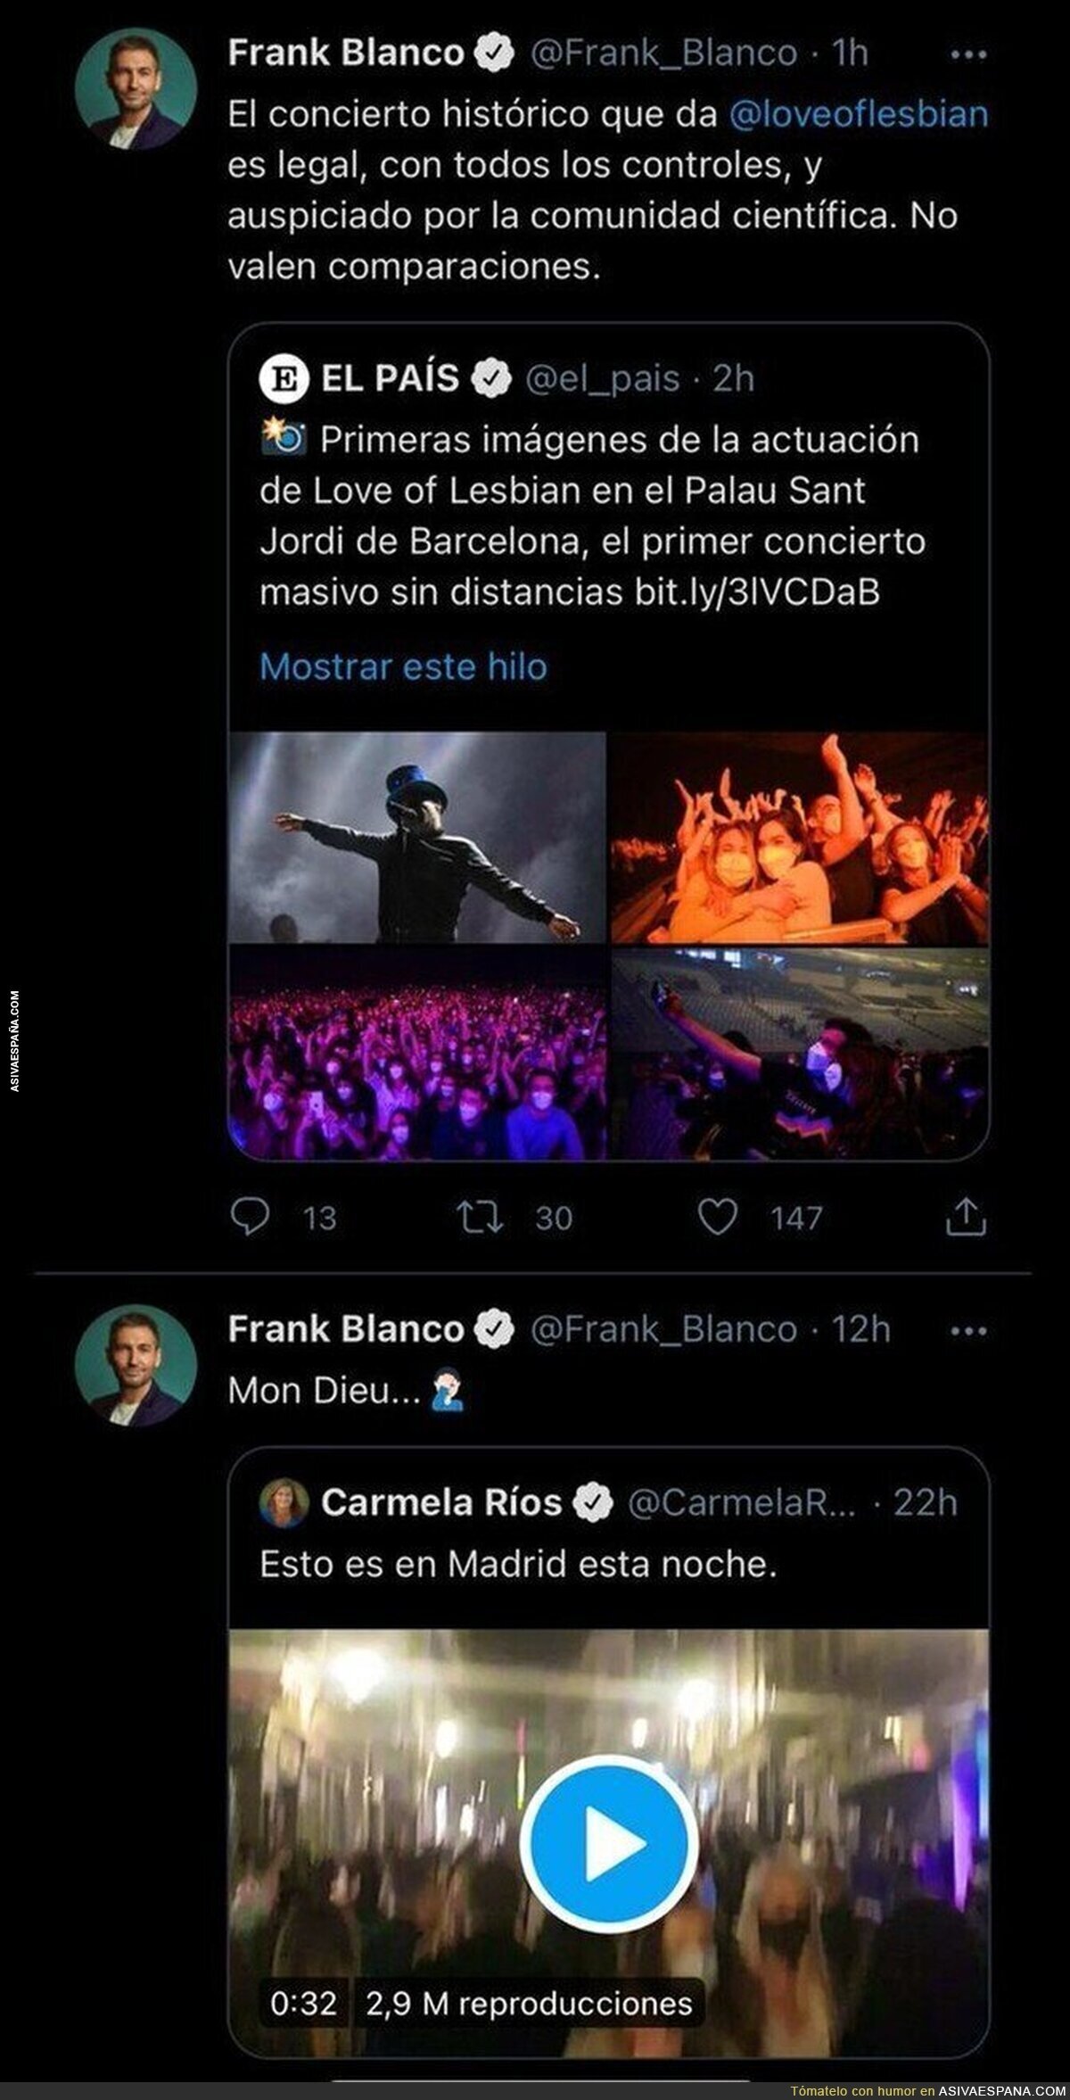Image resolution: width=1070 pixels, height=2100 pixels.
Task: Open the purple-lit masked crowd photo
Action: [x=417, y=1054]
